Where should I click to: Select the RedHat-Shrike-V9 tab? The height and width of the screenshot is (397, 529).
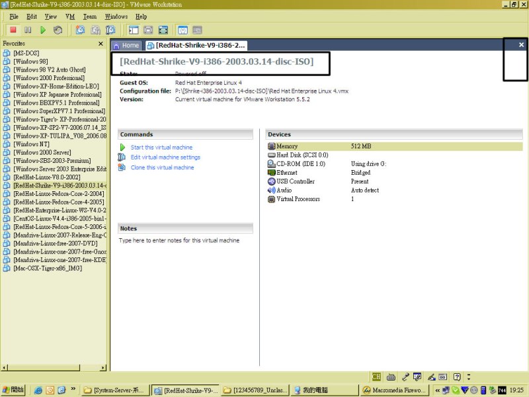(x=196, y=45)
